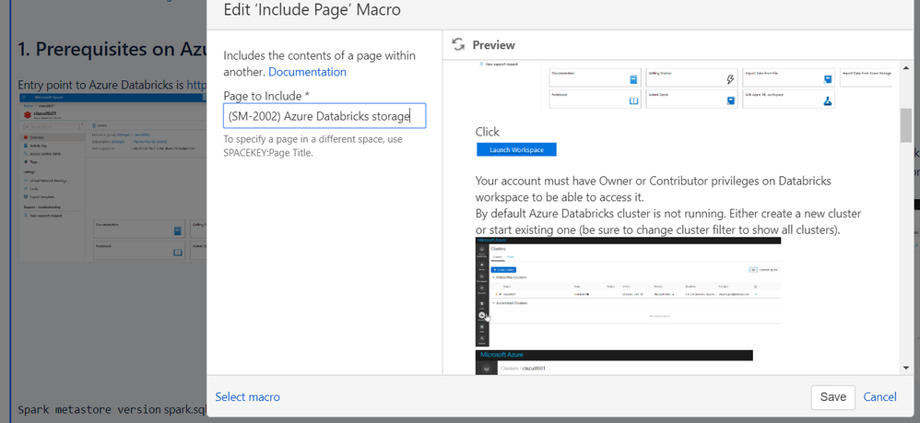Click in the Page to Include field
The width and height of the screenshot is (920, 423).
tap(324, 116)
